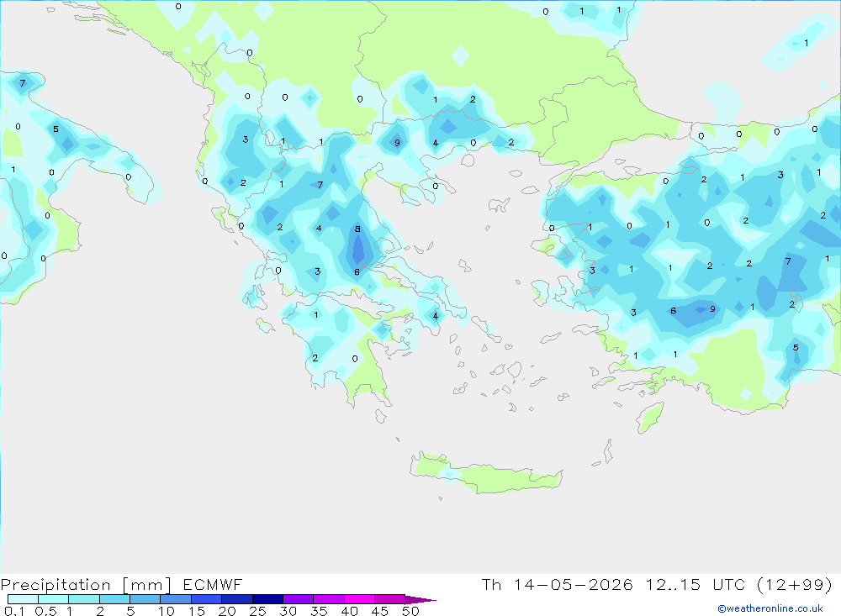Screen dimensions: 841x616
Task: Select the "15" legend scale label
Action: [197, 611]
